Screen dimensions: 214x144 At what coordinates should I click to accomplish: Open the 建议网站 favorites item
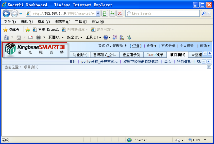coord(103,29)
